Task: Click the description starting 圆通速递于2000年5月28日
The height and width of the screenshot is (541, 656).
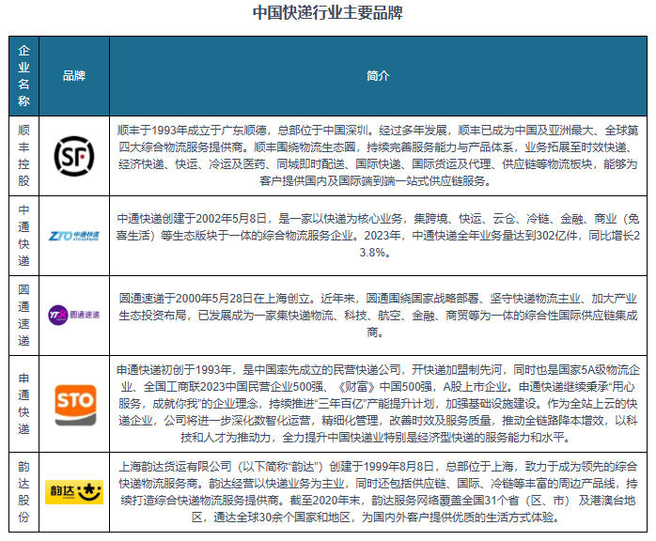Action: coord(378,316)
